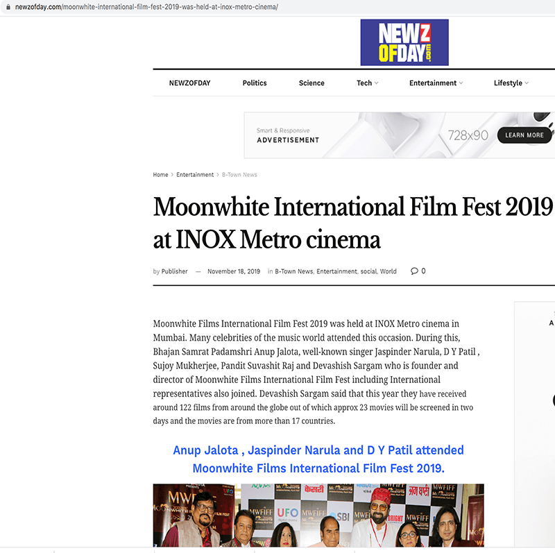555x553 pixels.
Task: Open the Tech menu item
Action: [x=364, y=83]
